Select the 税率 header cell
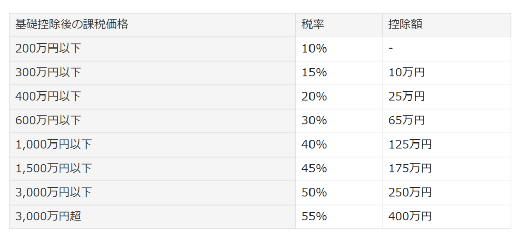The image size is (517, 238). click(339, 25)
